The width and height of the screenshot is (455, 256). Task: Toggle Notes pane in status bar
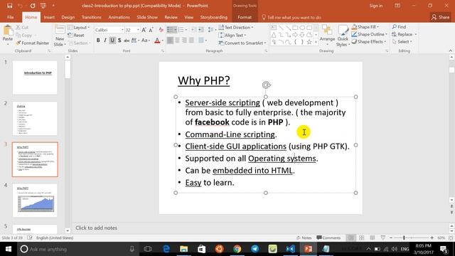(x=304, y=238)
